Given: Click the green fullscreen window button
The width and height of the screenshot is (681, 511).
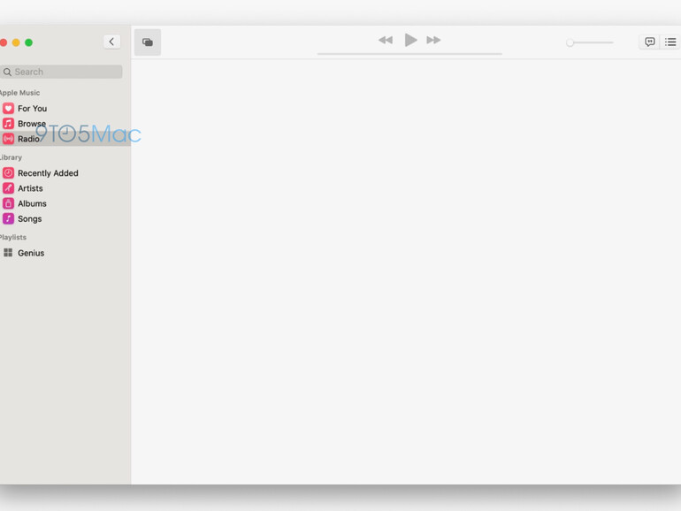Looking at the screenshot, I should pos(28,42).
